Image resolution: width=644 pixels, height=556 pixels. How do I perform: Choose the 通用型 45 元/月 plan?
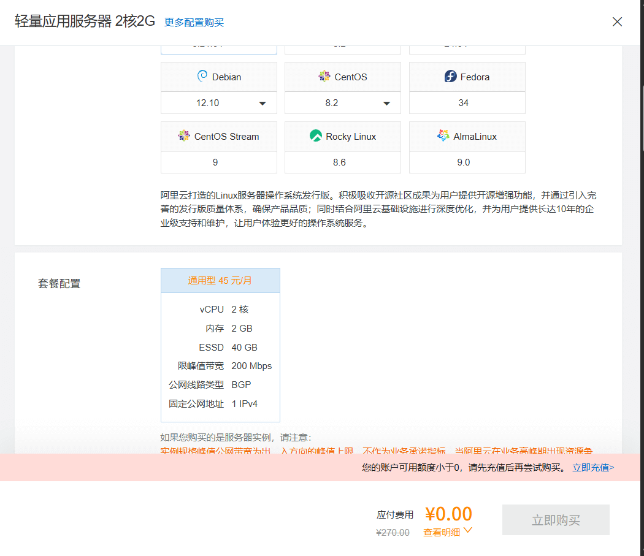click(220, 281)
